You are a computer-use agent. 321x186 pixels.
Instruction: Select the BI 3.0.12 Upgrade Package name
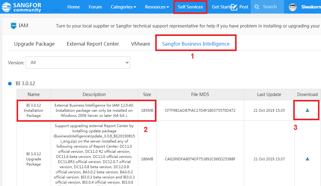coord(33,159)
